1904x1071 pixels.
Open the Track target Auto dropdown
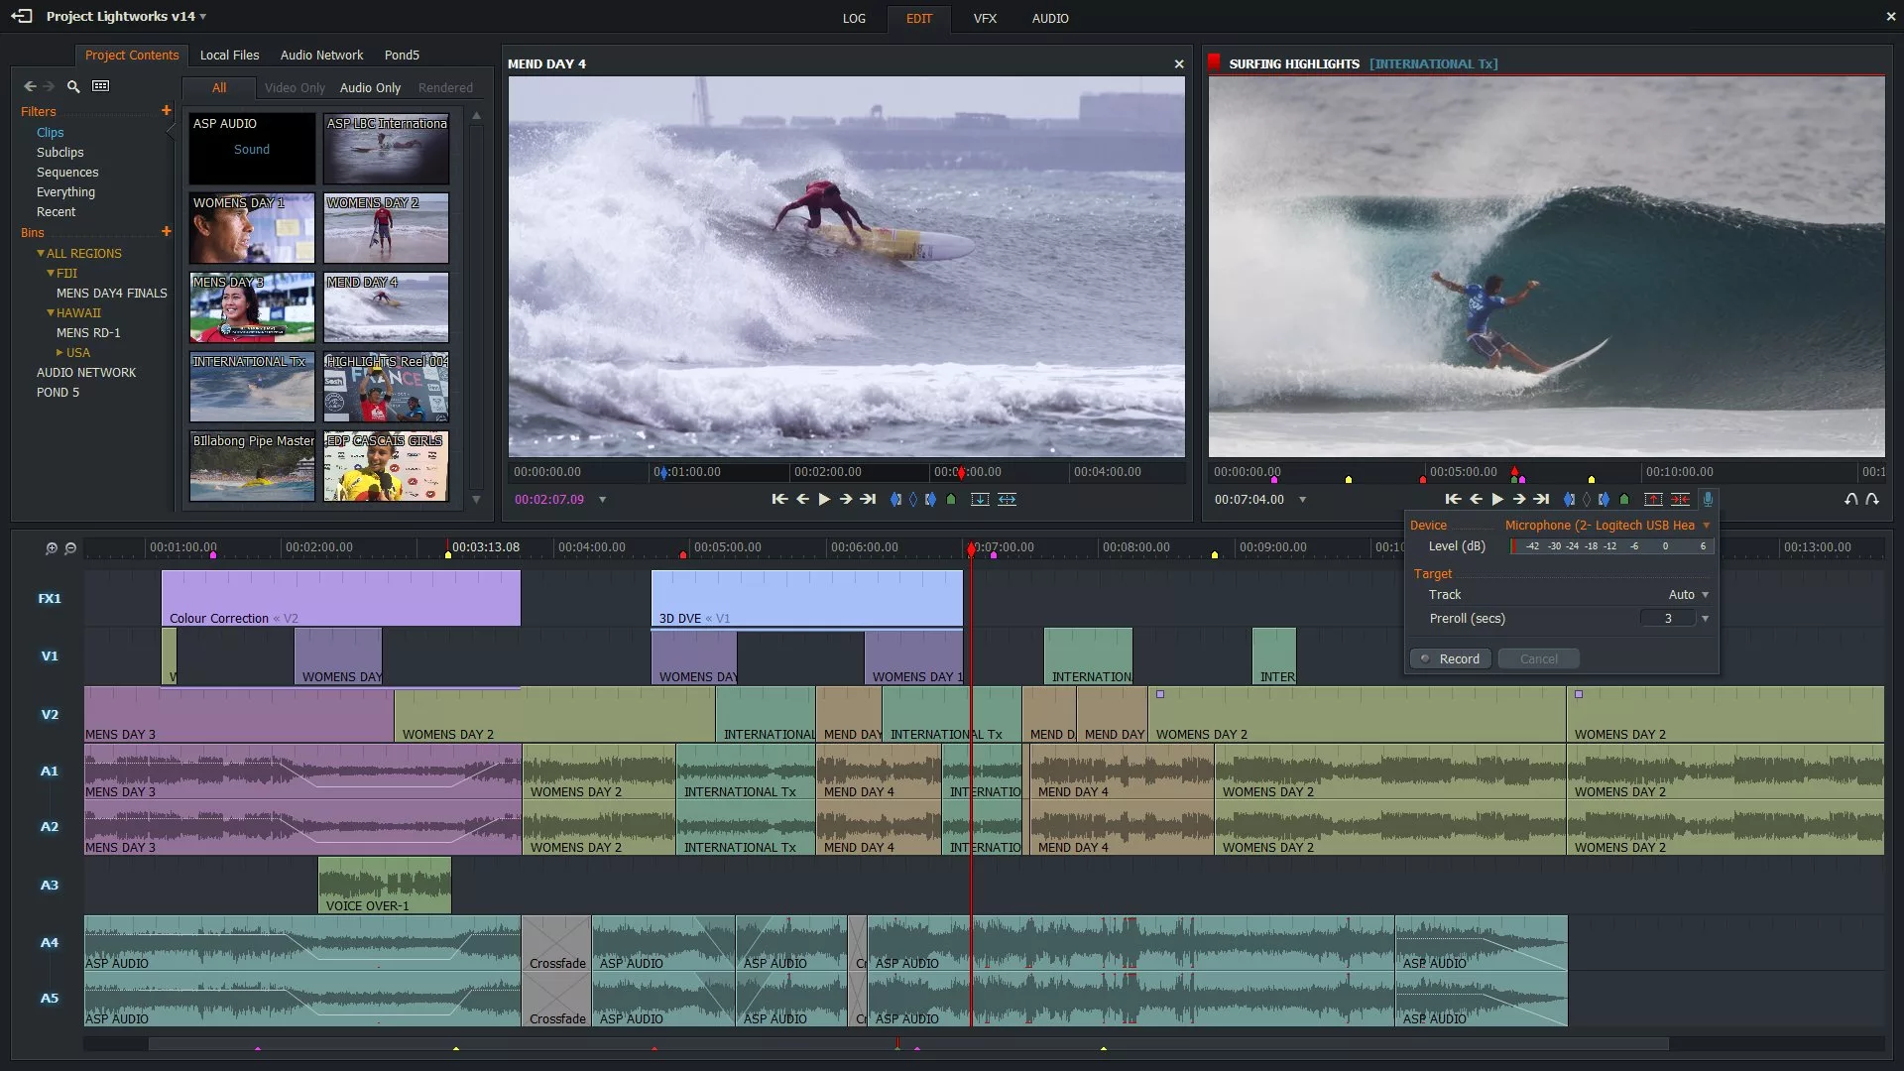tap(1705, 594)
